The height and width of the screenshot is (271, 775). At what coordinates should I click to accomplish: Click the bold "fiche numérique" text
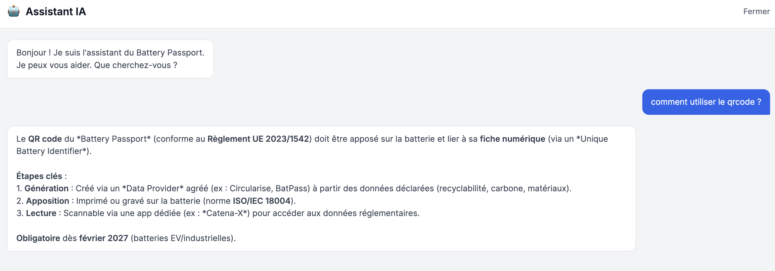coord(512,139)
